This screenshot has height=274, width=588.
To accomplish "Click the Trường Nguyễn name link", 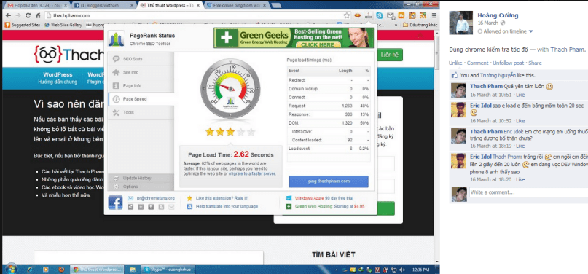I will (x=497, y=75).
